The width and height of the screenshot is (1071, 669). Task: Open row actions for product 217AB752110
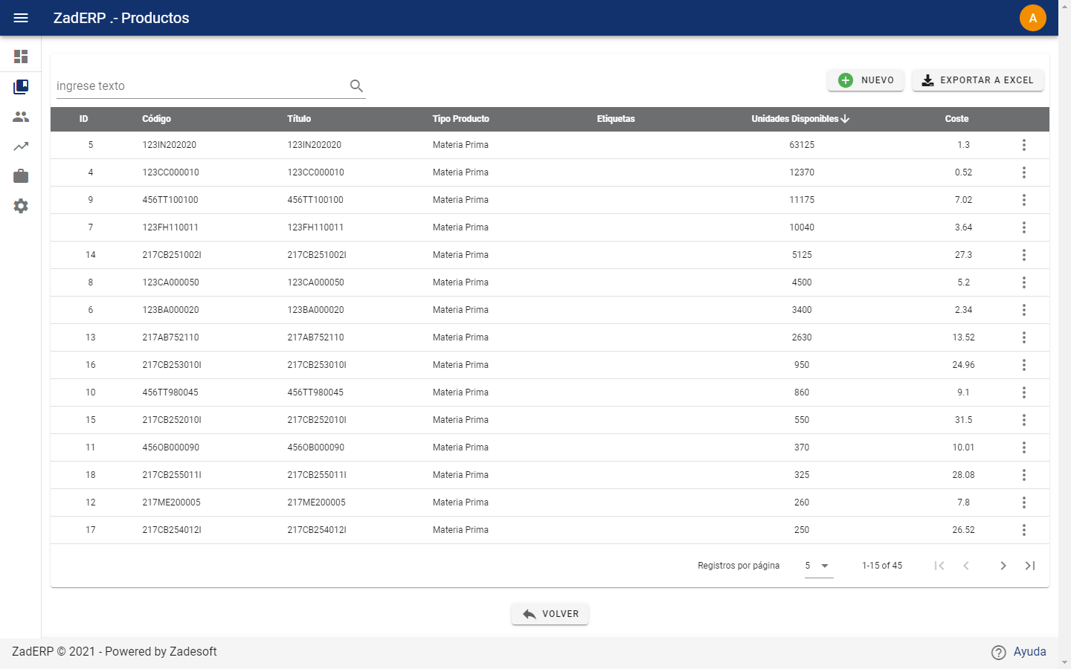pos(1024,337)
